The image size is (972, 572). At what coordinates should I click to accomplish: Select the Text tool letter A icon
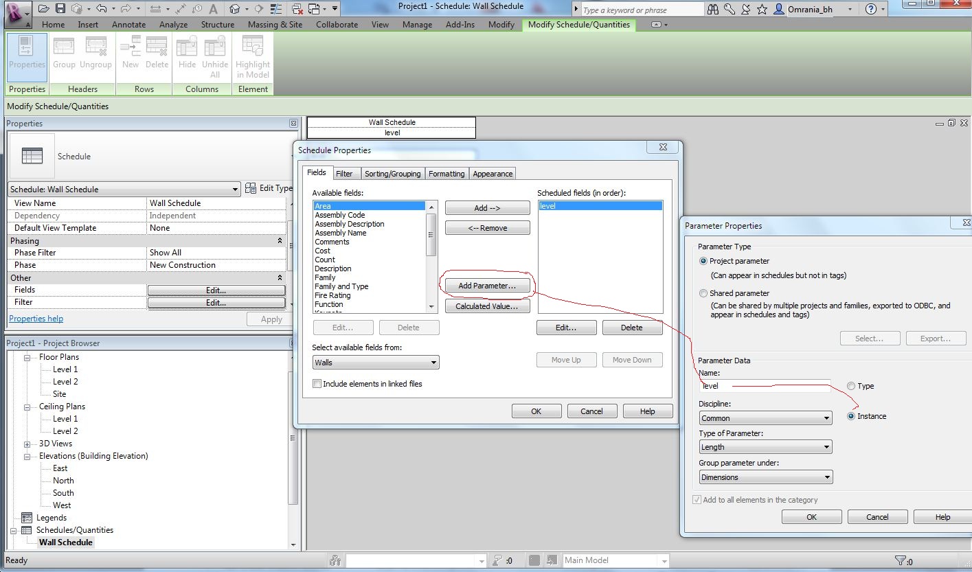tap(213, 9)
